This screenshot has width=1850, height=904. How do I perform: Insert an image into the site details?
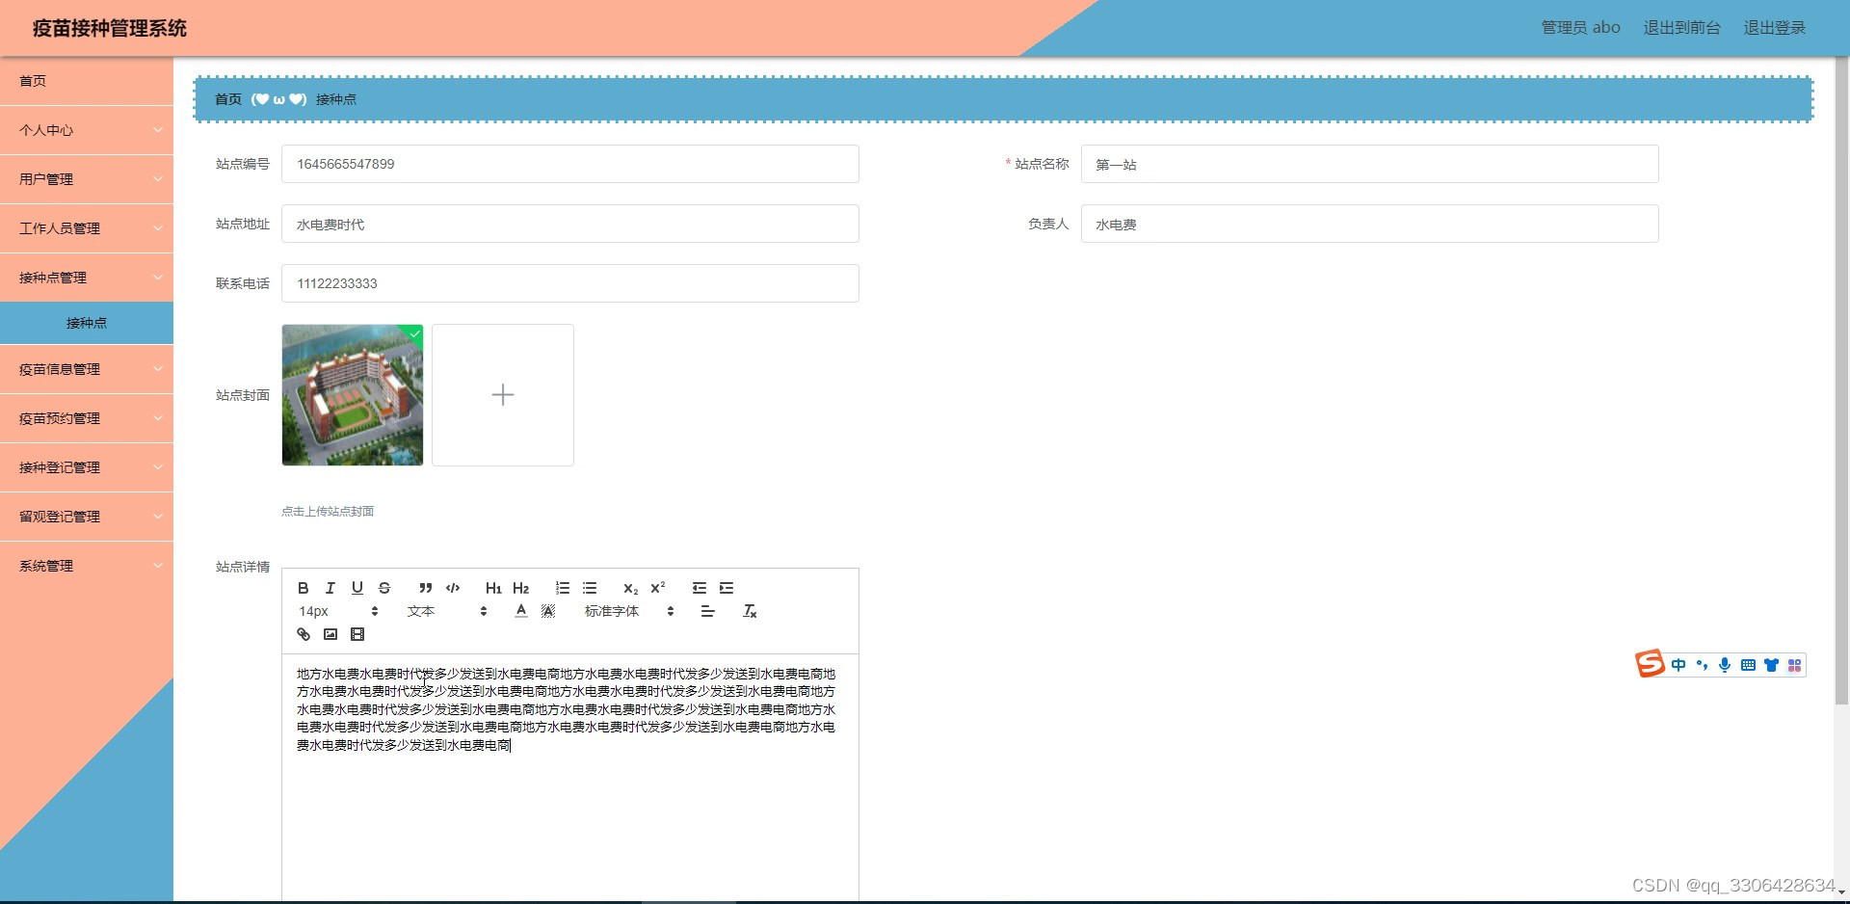tap(330, 634)
